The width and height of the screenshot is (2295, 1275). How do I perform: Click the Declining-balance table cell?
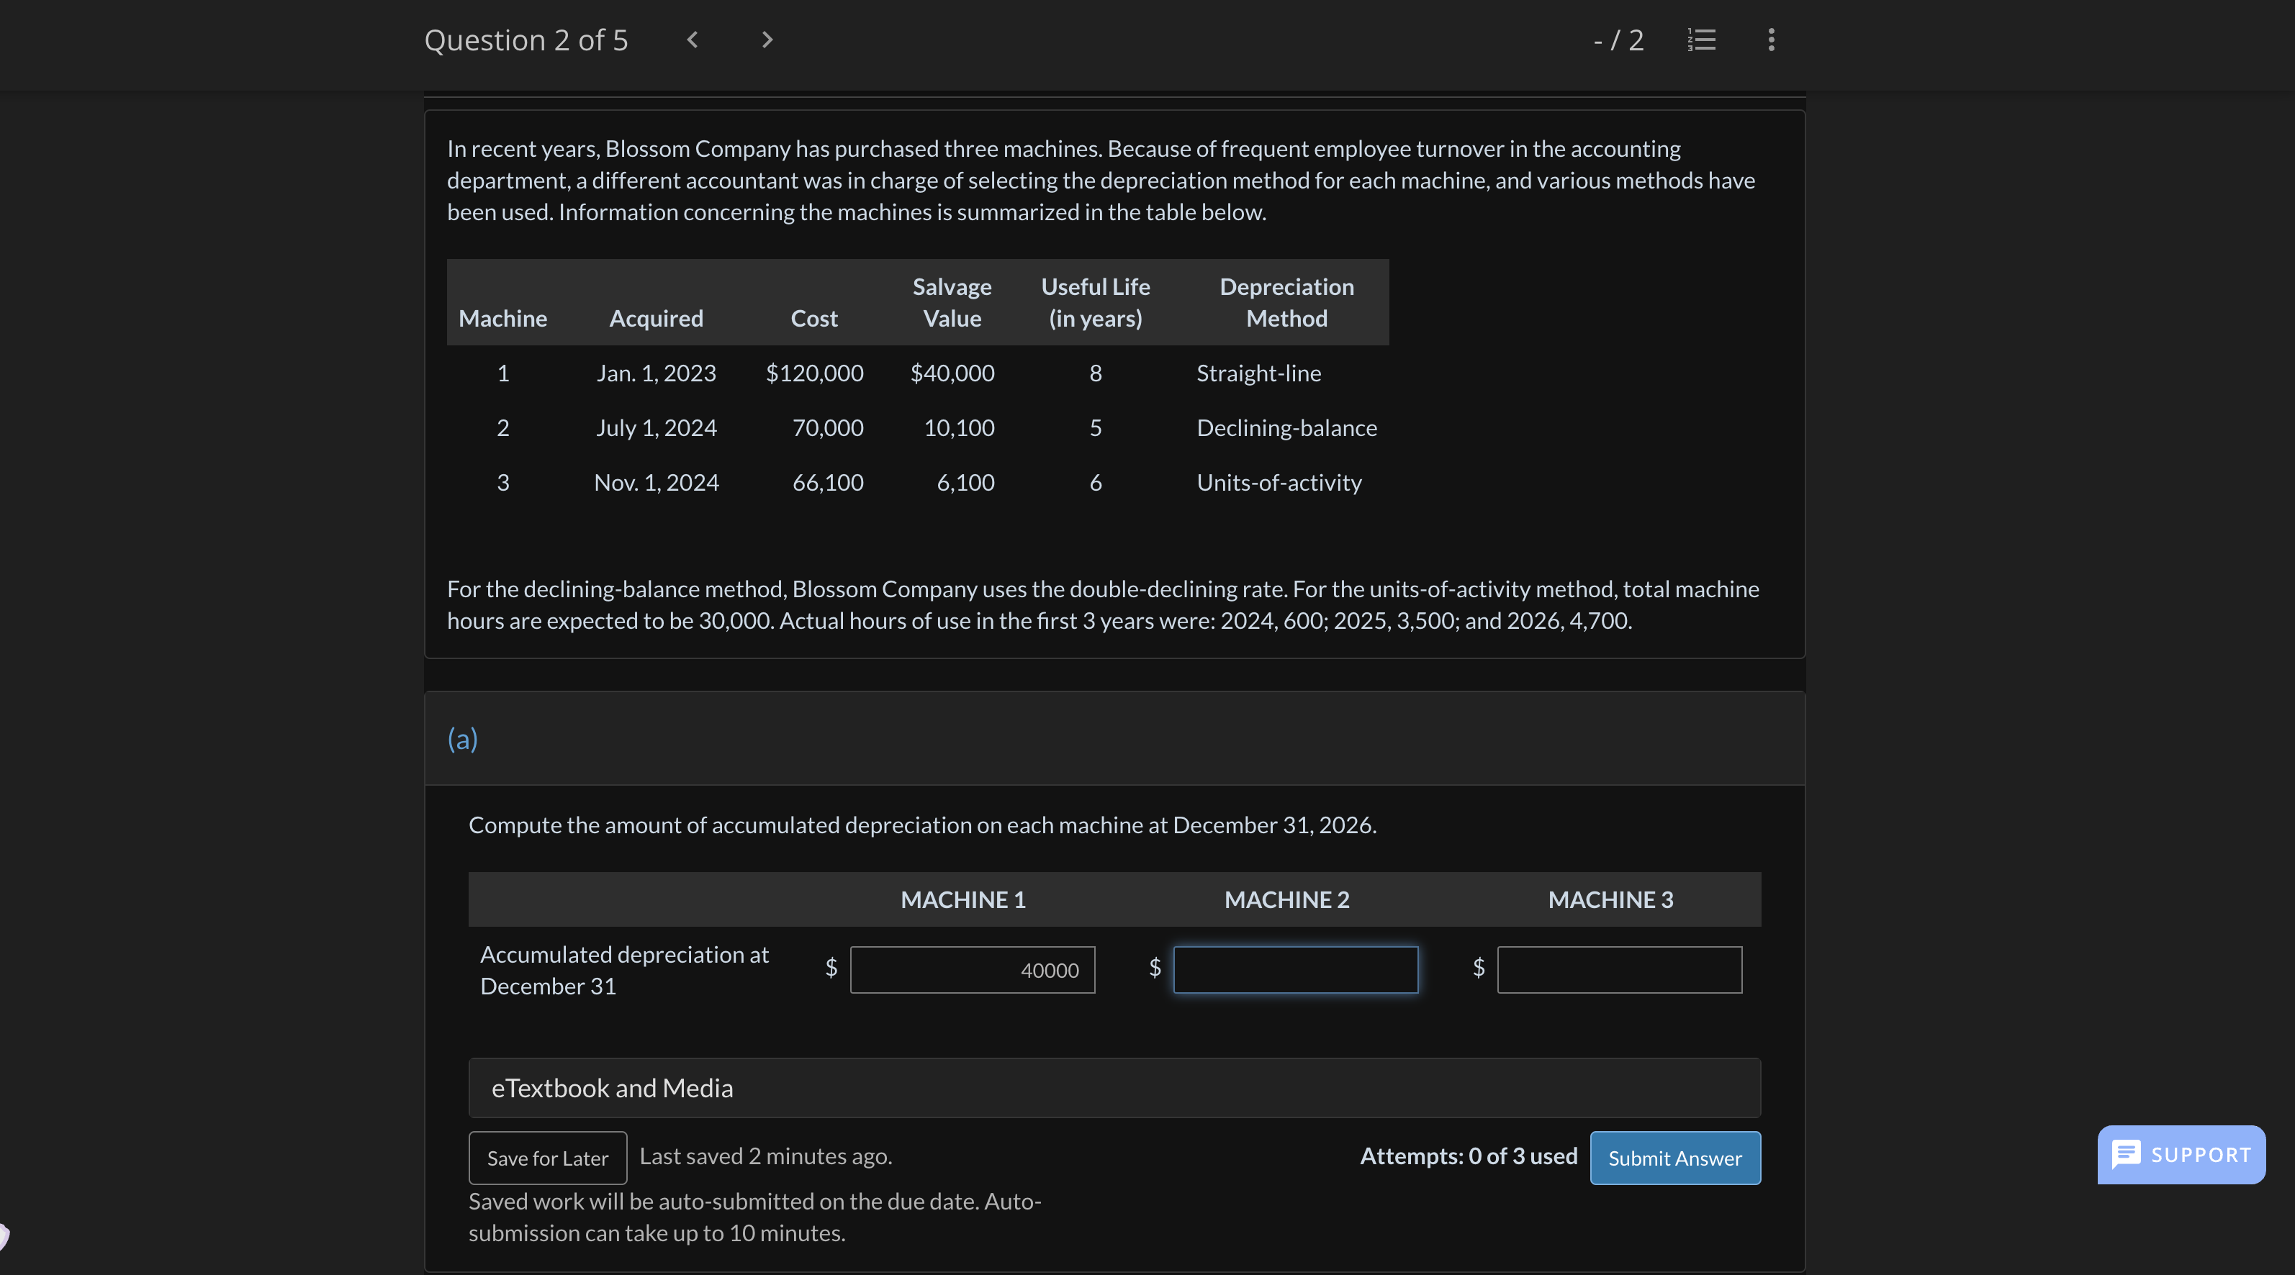[x=1286, y=427]
